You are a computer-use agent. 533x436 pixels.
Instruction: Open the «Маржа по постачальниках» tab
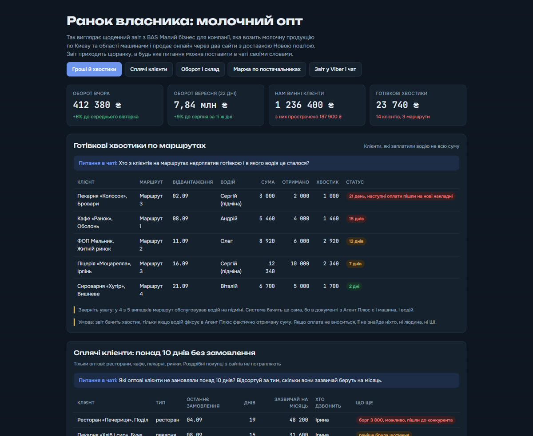tap(267, 69)
